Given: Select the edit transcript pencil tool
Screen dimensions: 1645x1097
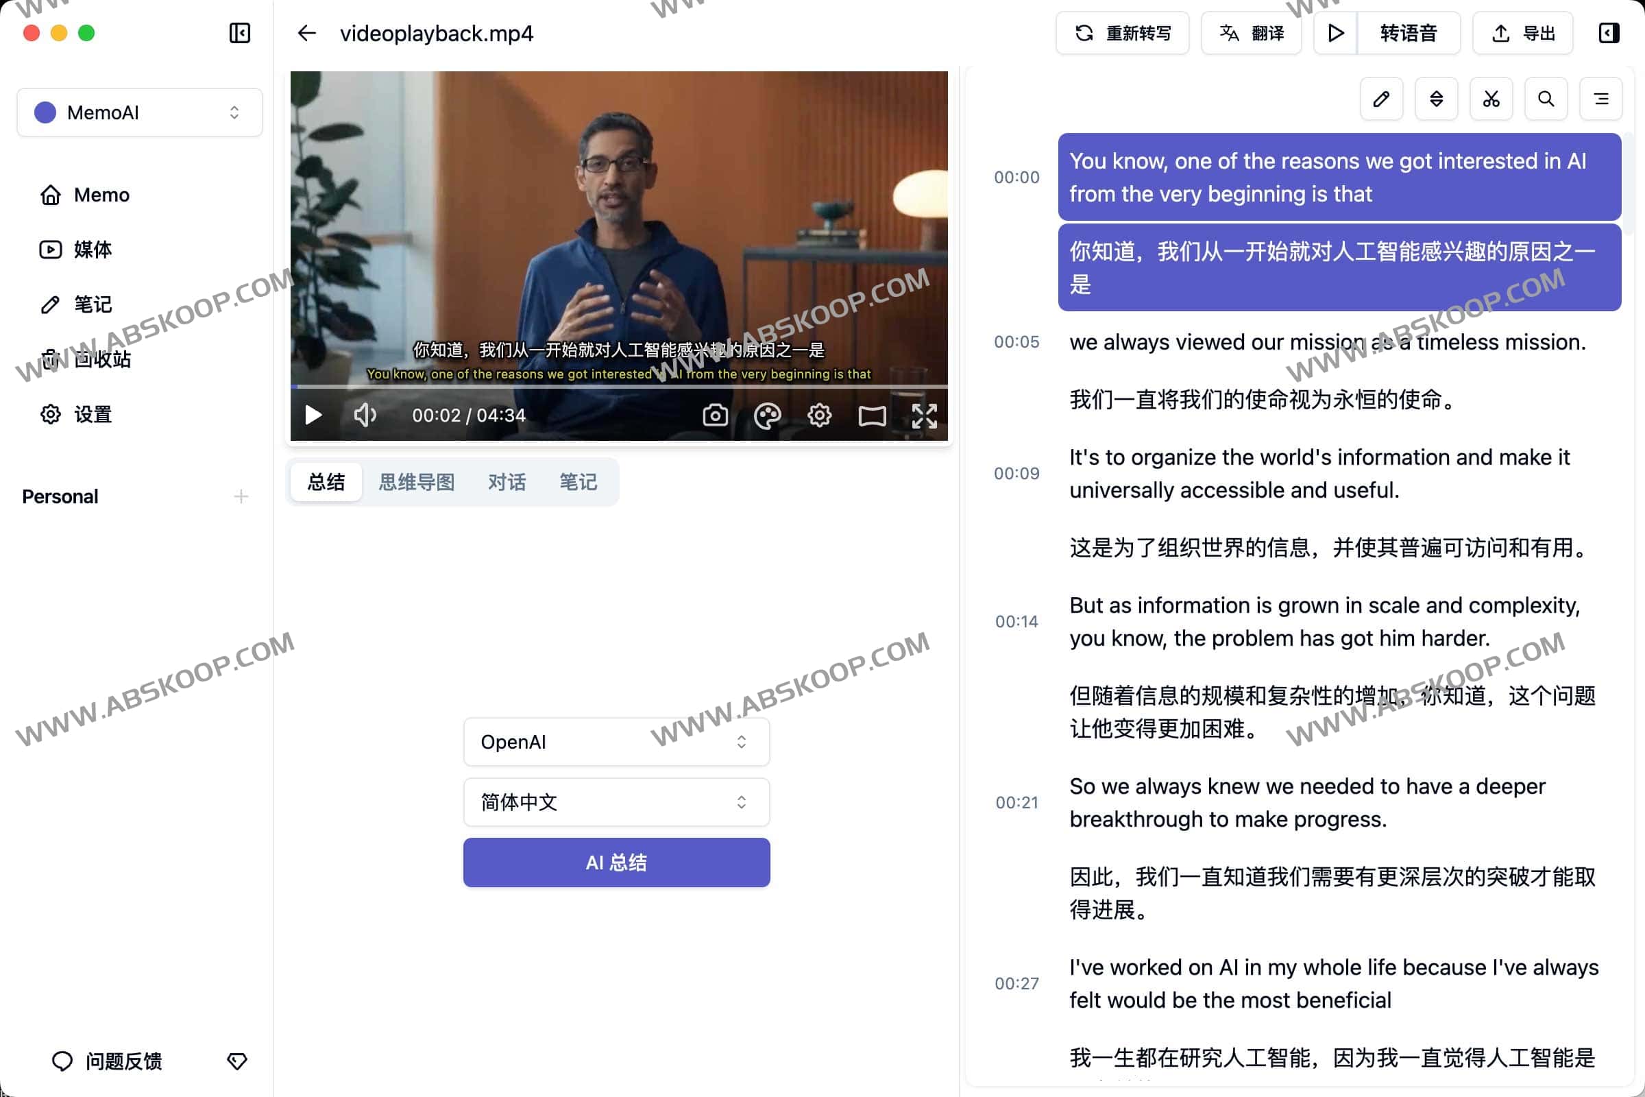Looking at the screenshot, I should coord(1381,99).
